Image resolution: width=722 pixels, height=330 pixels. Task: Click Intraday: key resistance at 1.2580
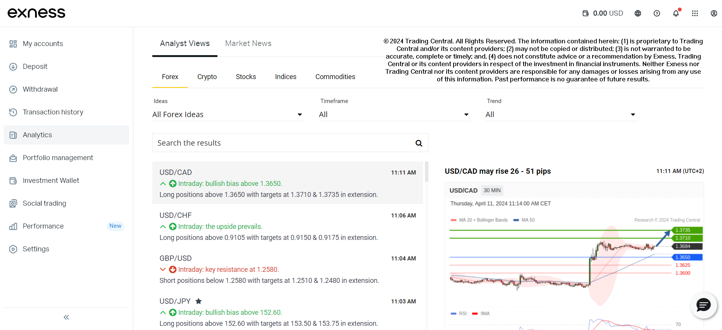coord(228,270)
